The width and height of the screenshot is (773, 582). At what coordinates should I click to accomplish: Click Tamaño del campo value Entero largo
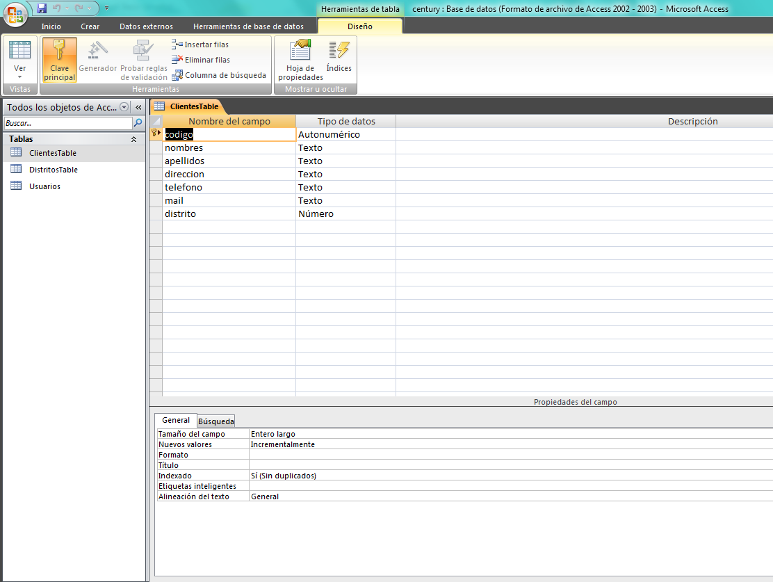[x=511, y=434]
